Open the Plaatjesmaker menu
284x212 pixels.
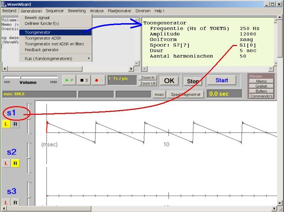(x=120, y=11)
